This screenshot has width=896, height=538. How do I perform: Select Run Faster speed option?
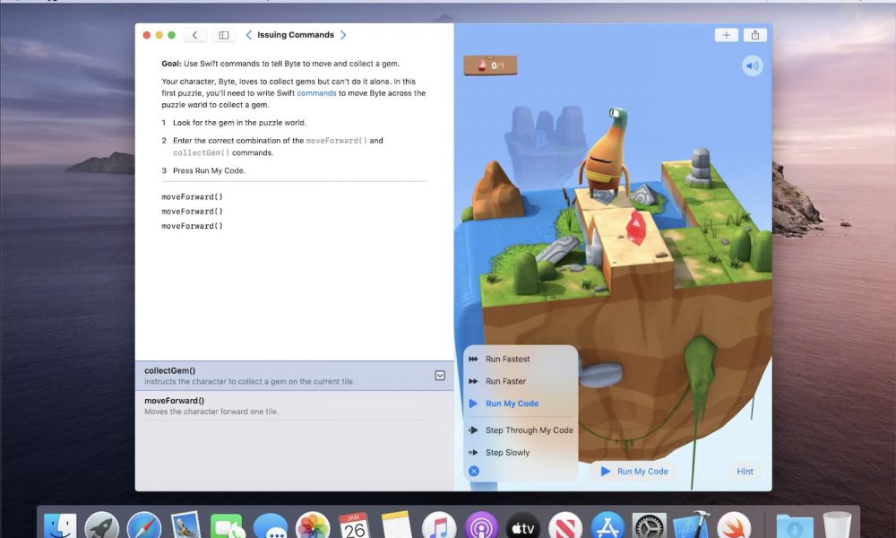tap(505, 381)
